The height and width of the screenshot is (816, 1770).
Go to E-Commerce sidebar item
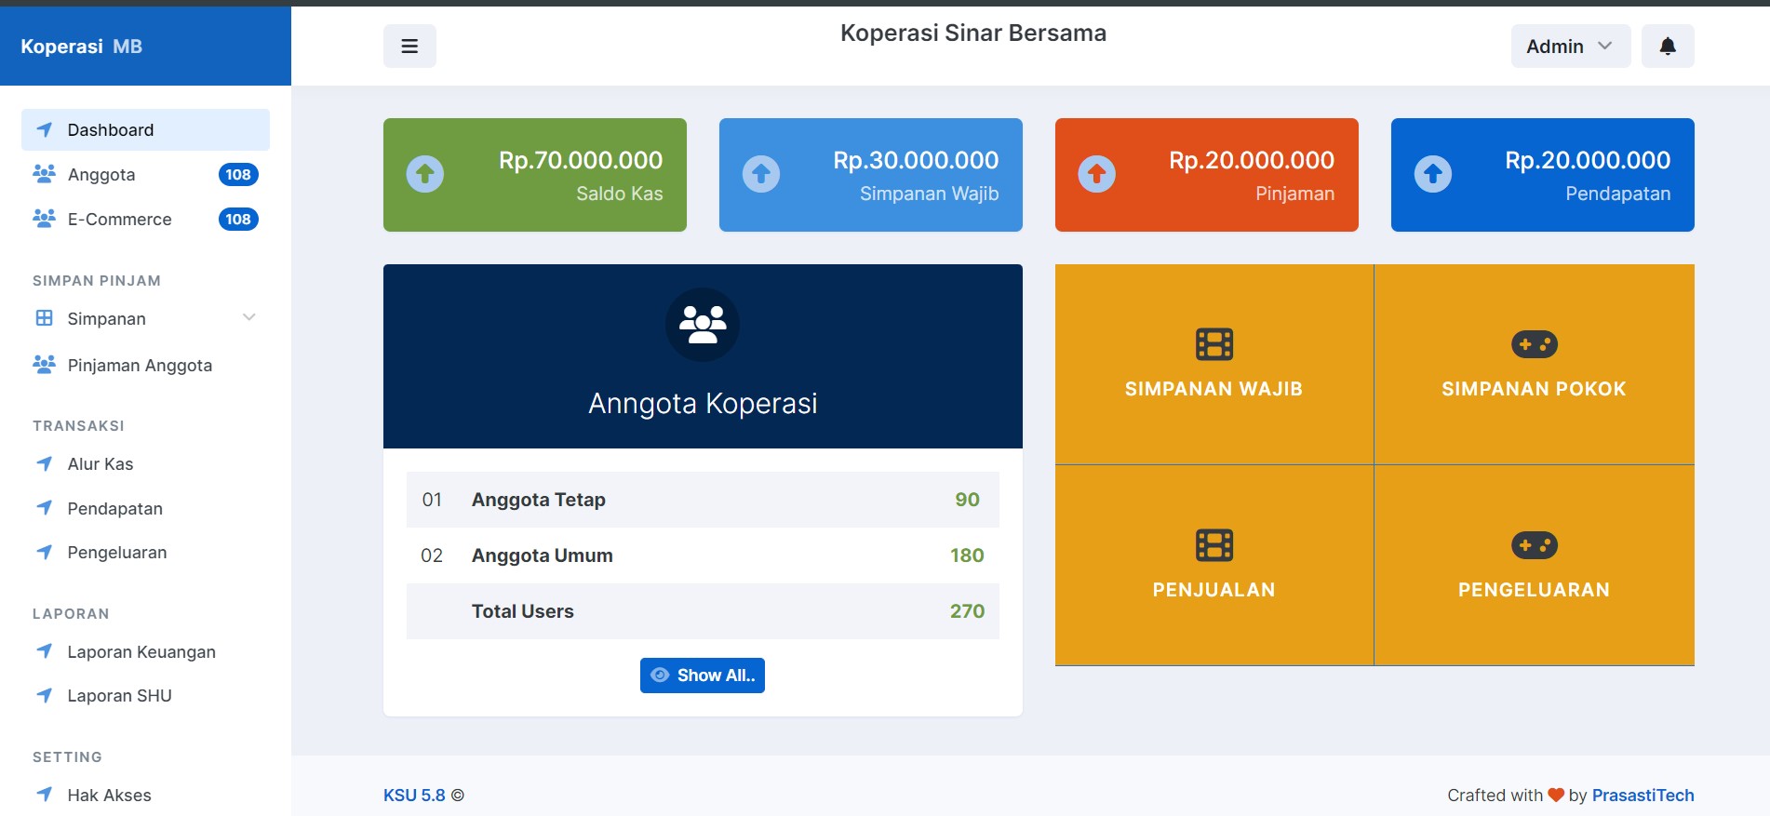pos(119,220)
